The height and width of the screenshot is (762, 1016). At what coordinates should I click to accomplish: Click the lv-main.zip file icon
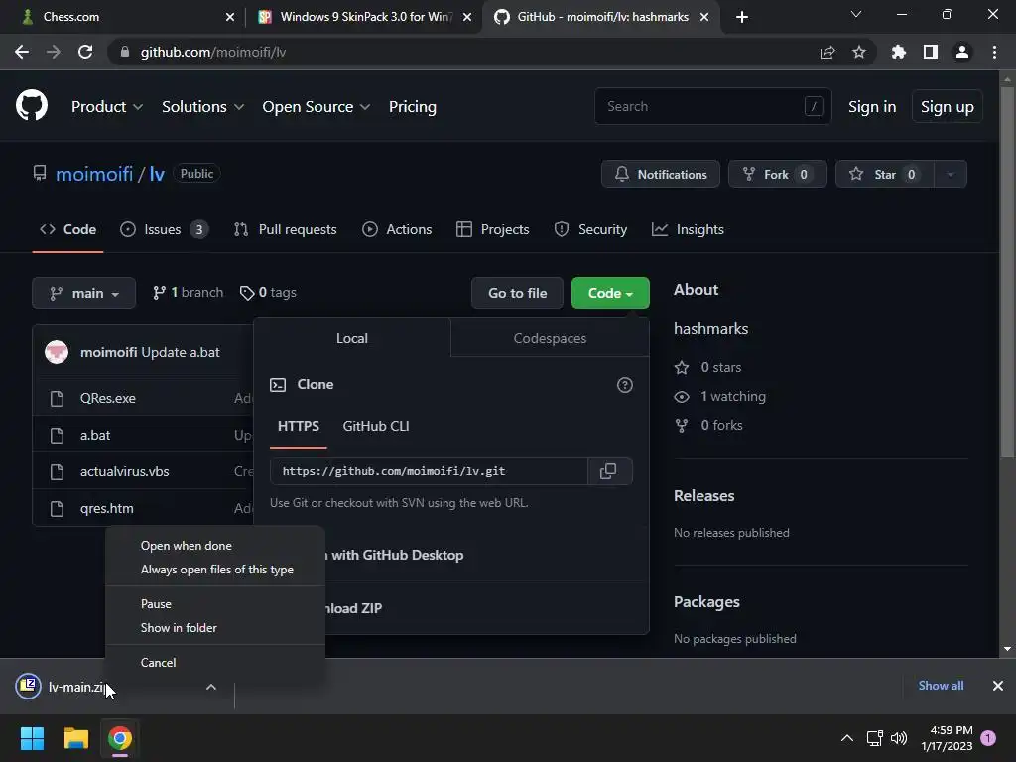(28, 687)
